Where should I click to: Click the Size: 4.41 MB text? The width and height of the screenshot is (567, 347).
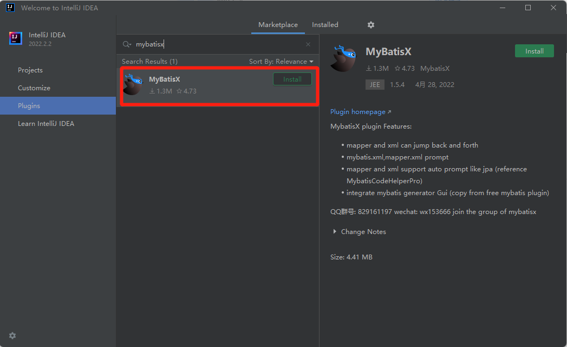tap(351, 257)
